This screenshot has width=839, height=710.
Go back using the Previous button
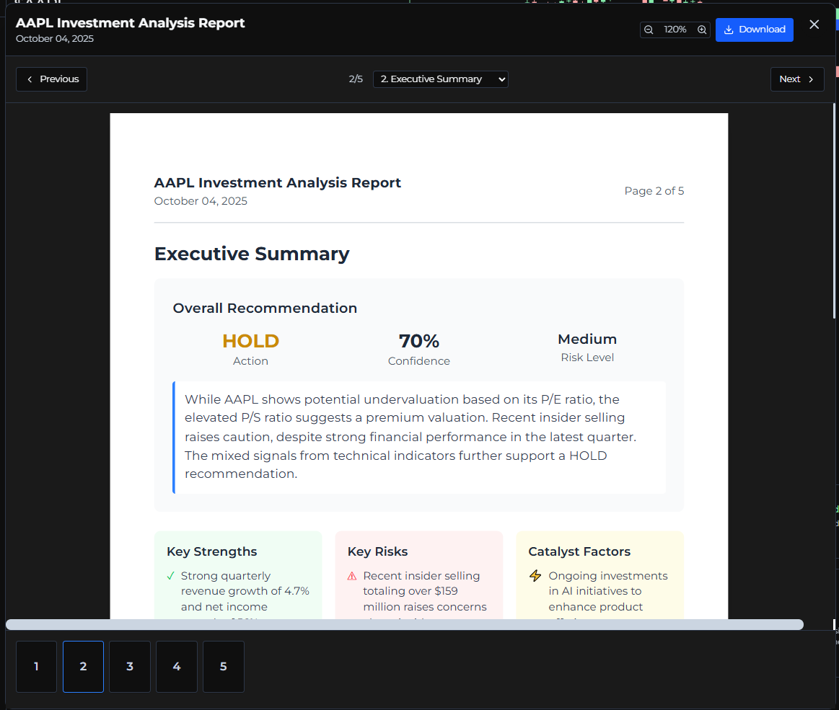coord(51,79)
